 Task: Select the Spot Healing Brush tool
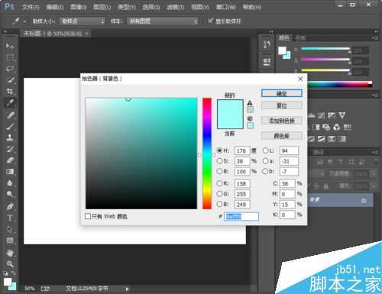point(10,115)
